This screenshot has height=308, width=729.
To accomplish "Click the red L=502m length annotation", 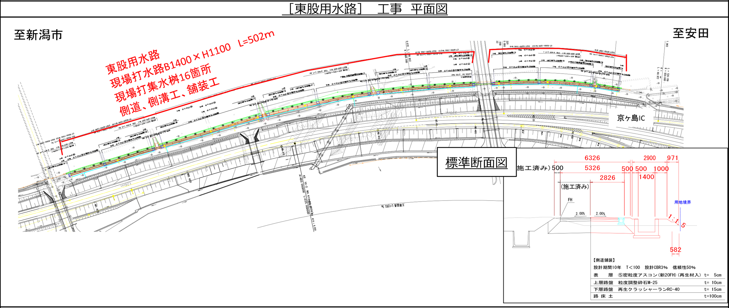I will (x=256, y=39).
